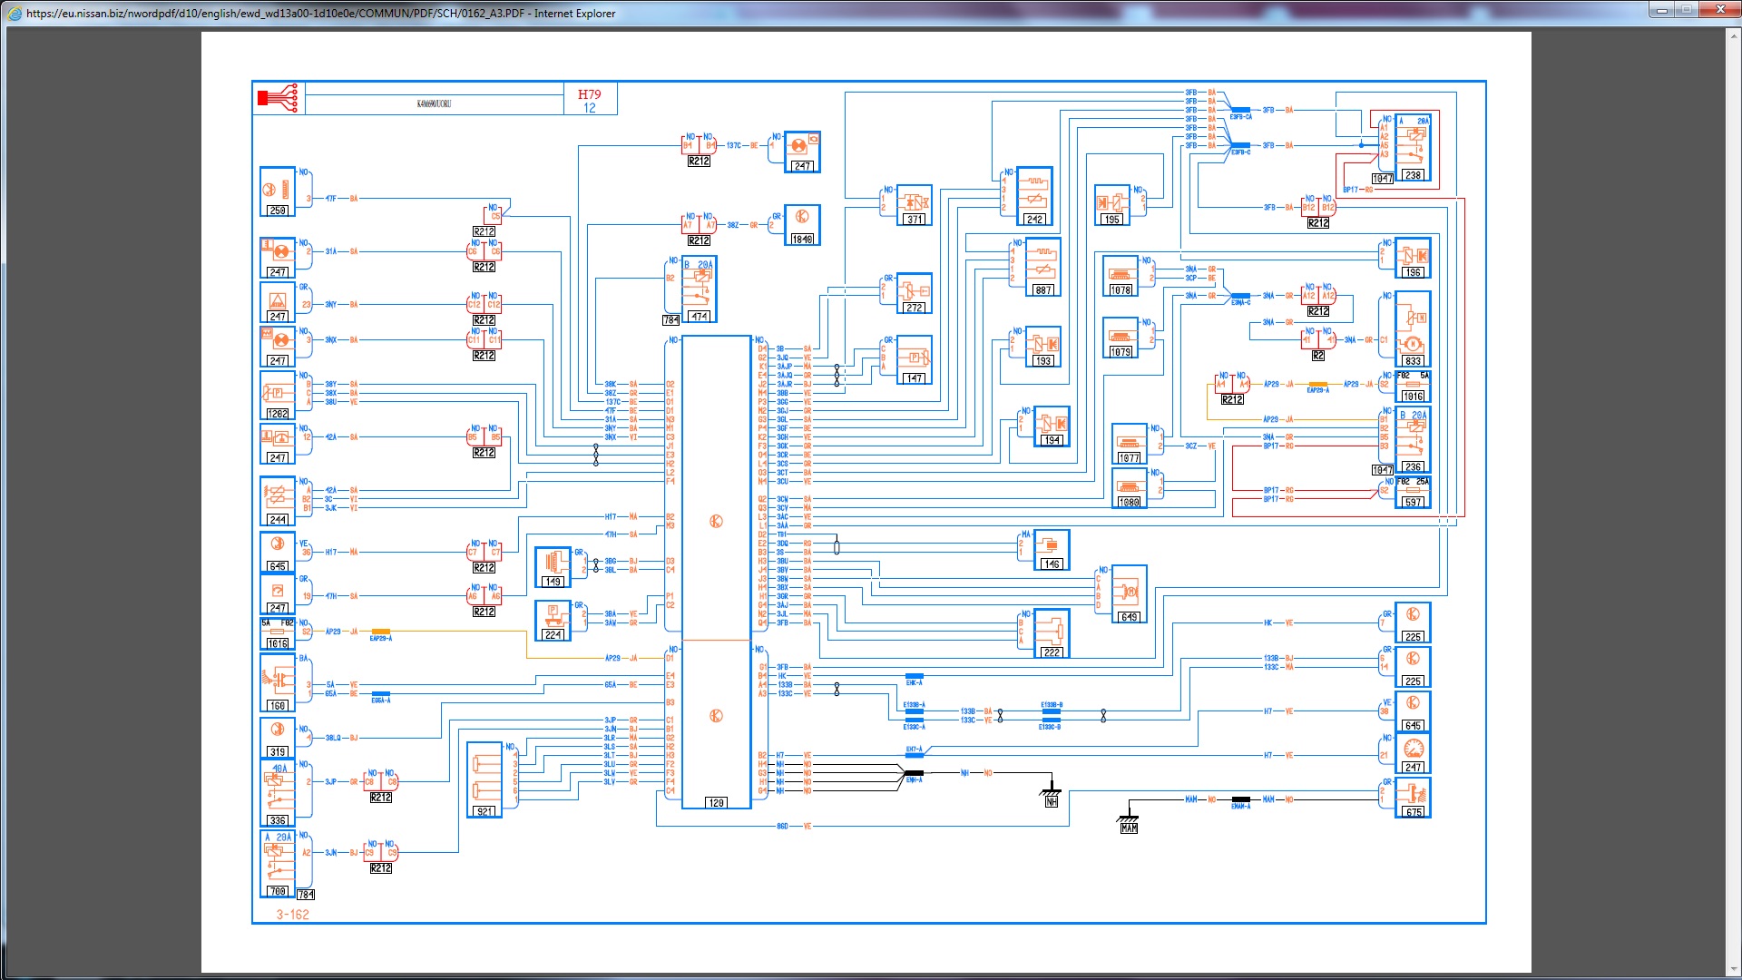Click the E3FB-CA splice label
Screen dimensions: 1742x980
1240,117
